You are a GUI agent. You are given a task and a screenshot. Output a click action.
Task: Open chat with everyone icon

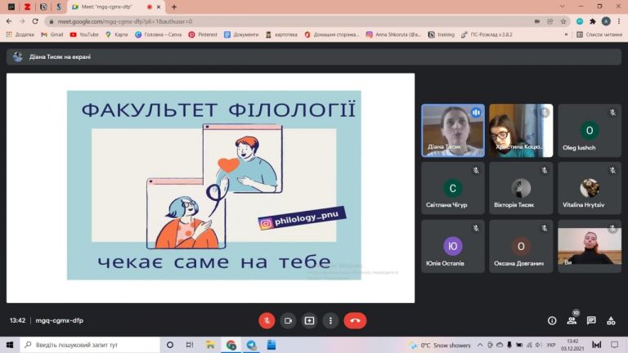point(591,320)
